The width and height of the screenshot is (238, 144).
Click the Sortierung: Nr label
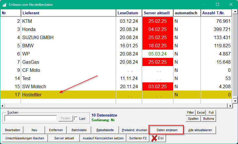pyautogui.click(x=103, y=120)
